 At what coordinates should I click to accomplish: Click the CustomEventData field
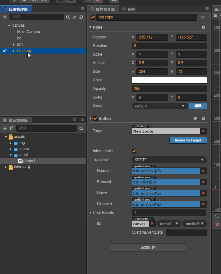[186, 233]
